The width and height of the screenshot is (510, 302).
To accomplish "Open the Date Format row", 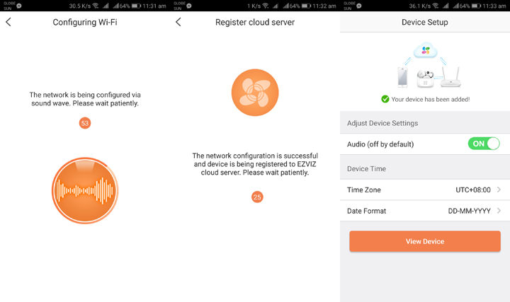I will pyautogui.click(x=425, y=211).
